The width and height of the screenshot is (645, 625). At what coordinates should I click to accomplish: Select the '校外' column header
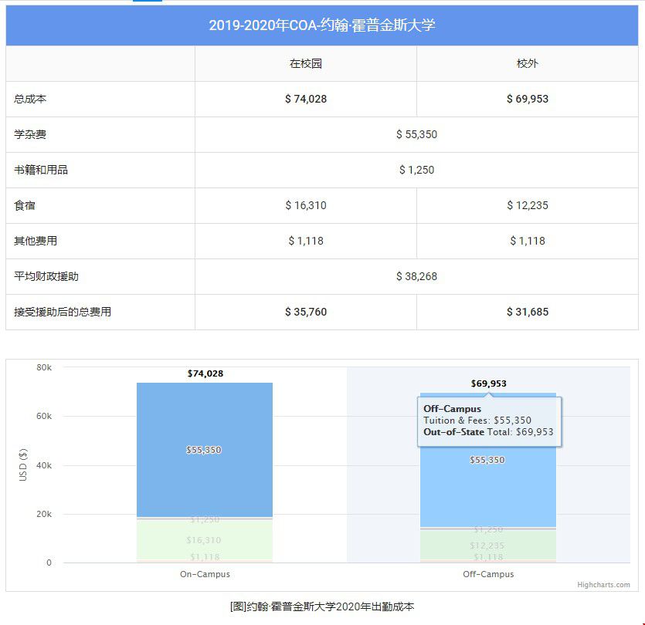coord(528,64)
